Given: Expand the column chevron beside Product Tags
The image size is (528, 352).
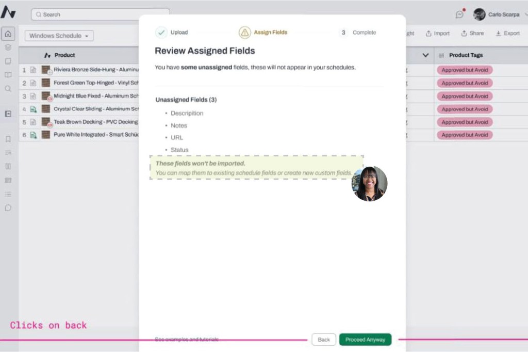Looking at the screenshot, I should point(425,55).
